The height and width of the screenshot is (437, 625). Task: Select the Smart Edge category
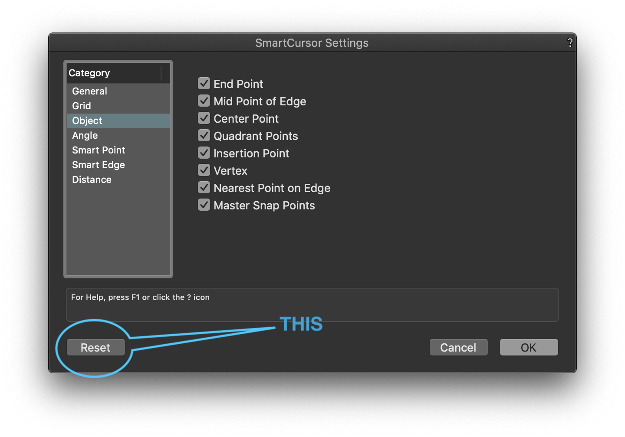[99, 165]
